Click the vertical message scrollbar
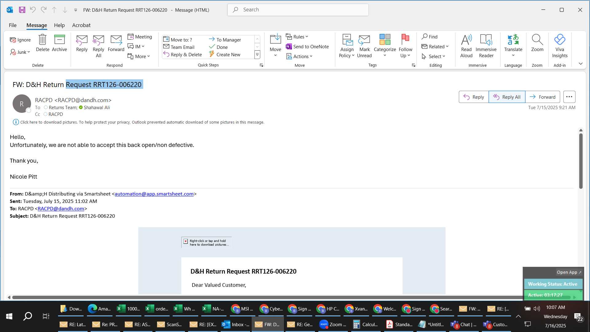Screen dimensions: 590x332 581,161
